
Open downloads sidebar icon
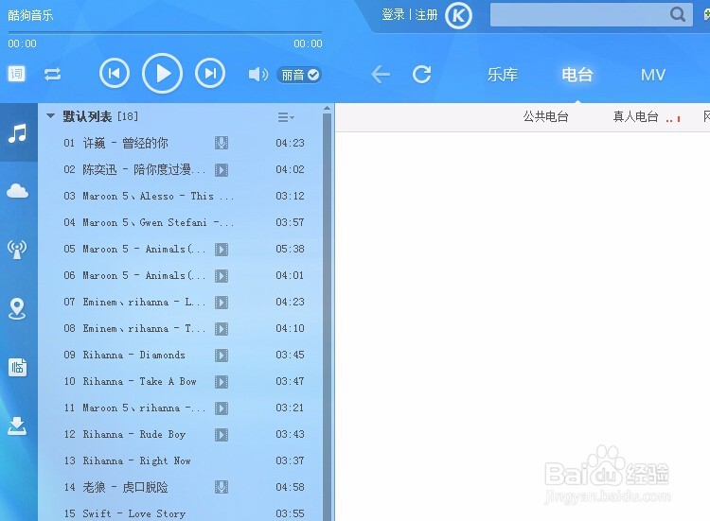coord(17,426)
